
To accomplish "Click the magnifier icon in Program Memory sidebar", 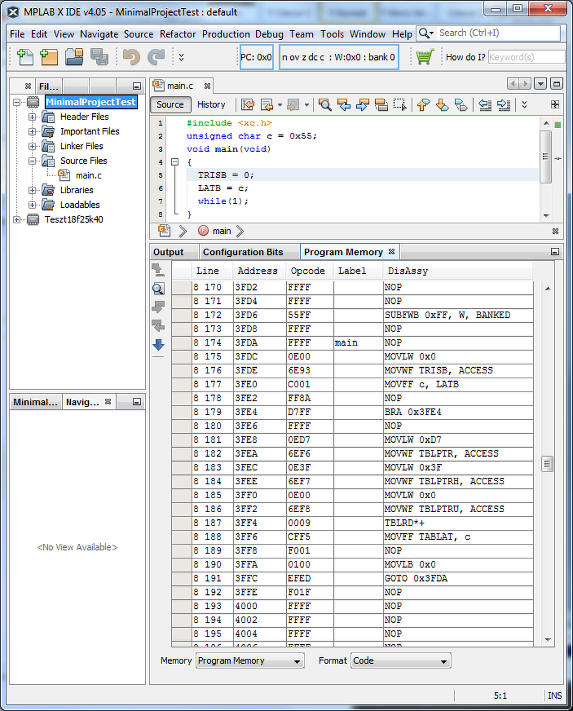I will click(x=158, y=288).
